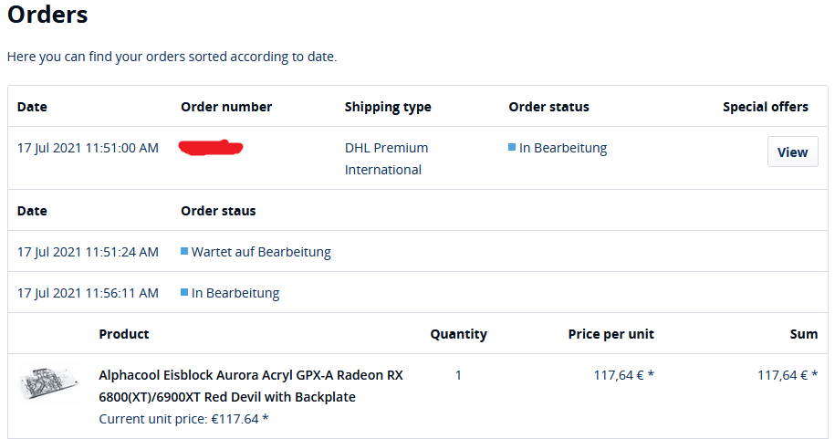This screenshot has height=439, width=835.
Task: Click the water block product thumbnail
Action: 49,384
